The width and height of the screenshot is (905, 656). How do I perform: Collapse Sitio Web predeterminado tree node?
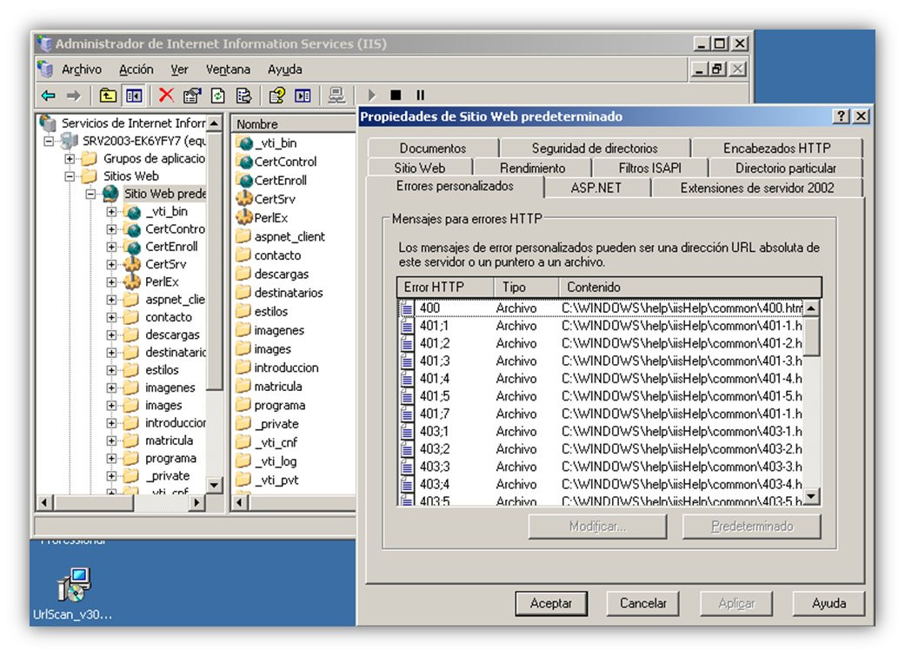click(x=90, y=194)
